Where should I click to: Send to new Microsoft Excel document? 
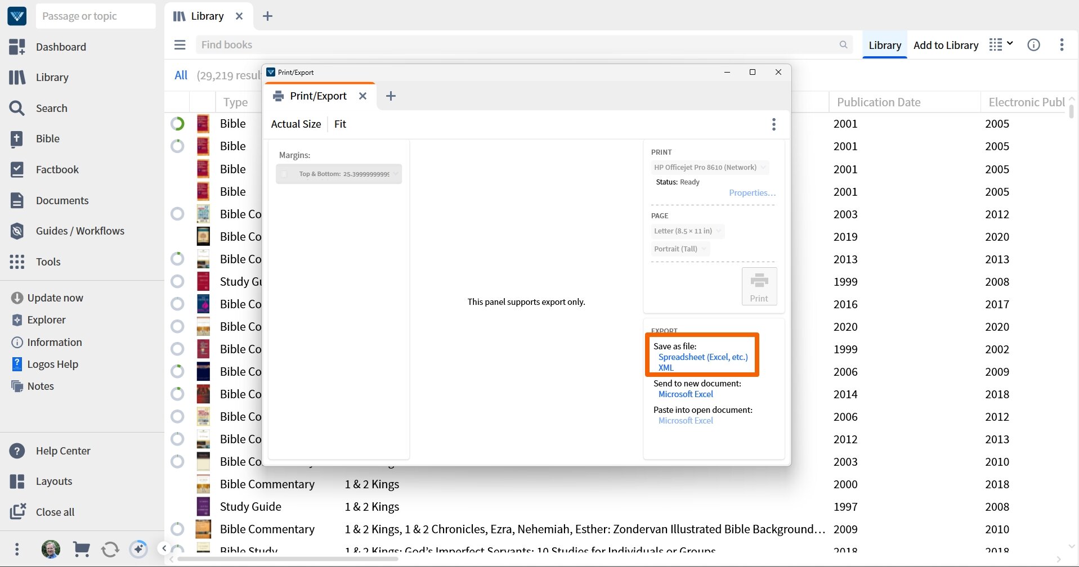(686, 394)
